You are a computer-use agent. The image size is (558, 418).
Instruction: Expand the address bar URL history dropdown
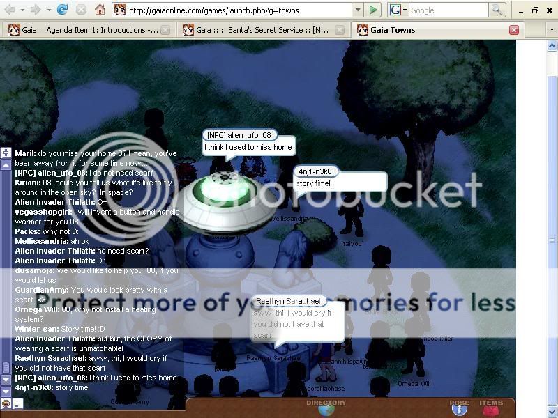358,10
